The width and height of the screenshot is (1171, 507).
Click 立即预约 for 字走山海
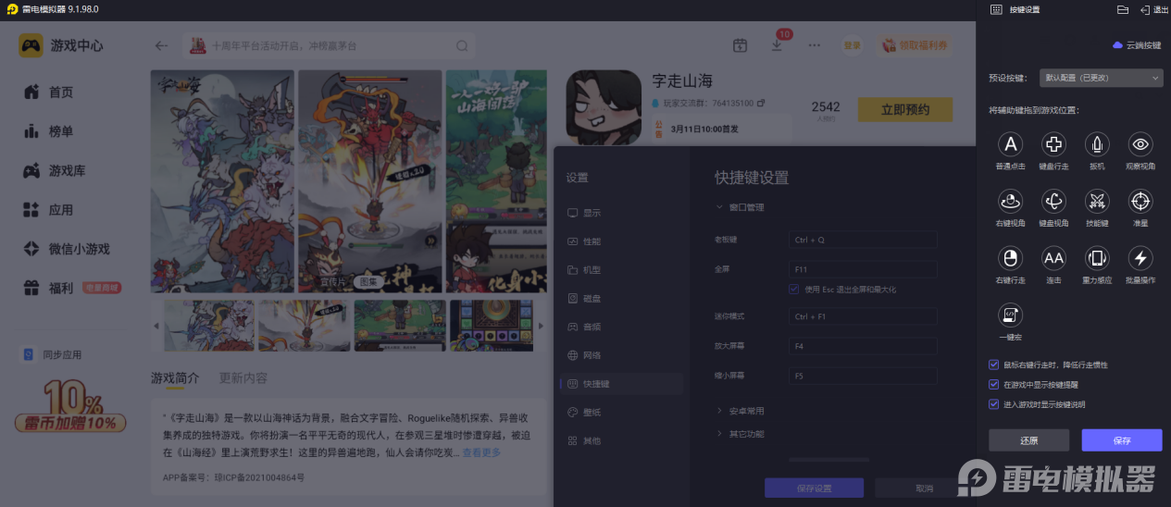point(905,110)
